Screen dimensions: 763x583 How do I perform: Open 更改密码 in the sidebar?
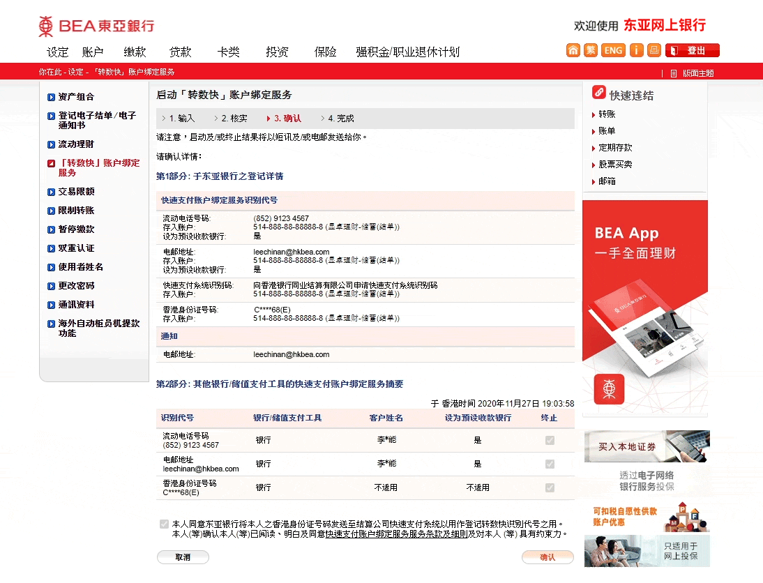pos(77,286)
